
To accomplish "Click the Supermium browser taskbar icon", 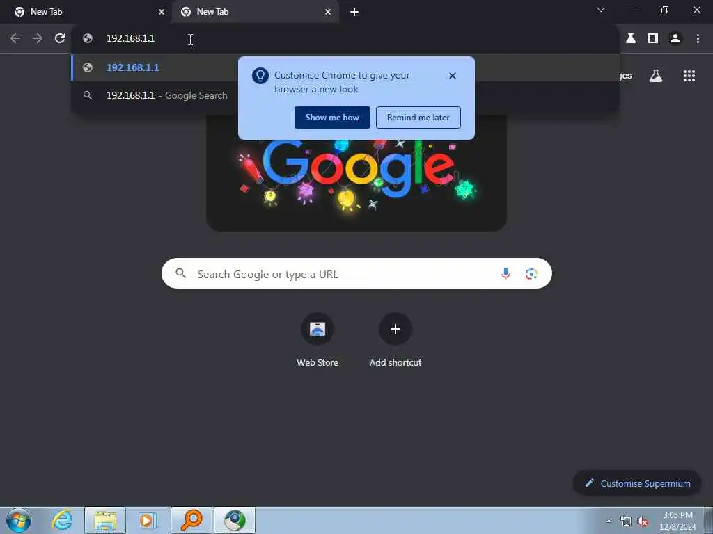I will click(x=235, y=520).
